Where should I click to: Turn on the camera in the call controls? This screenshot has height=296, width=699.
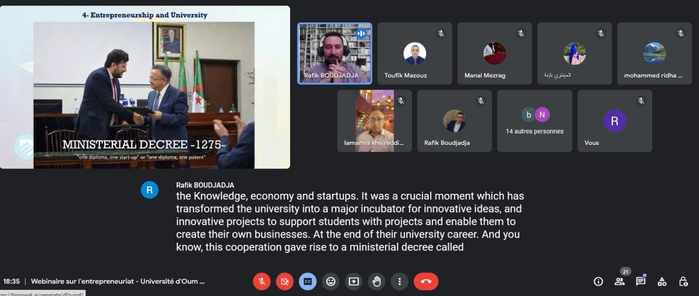(285, 281)
